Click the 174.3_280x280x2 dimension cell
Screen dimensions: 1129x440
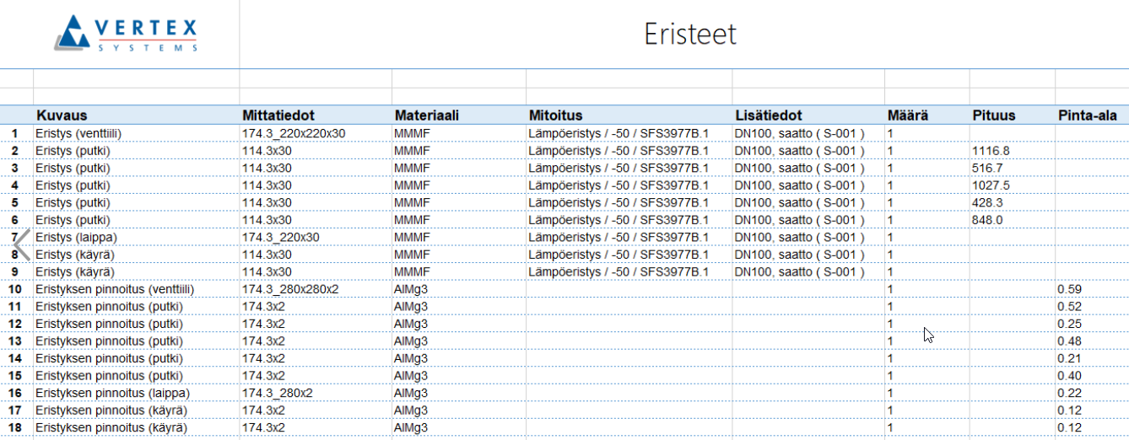[x=290, y=289]
